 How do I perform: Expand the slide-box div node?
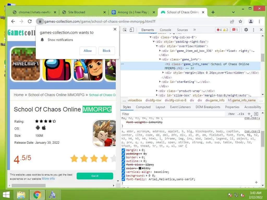point(157,95)
